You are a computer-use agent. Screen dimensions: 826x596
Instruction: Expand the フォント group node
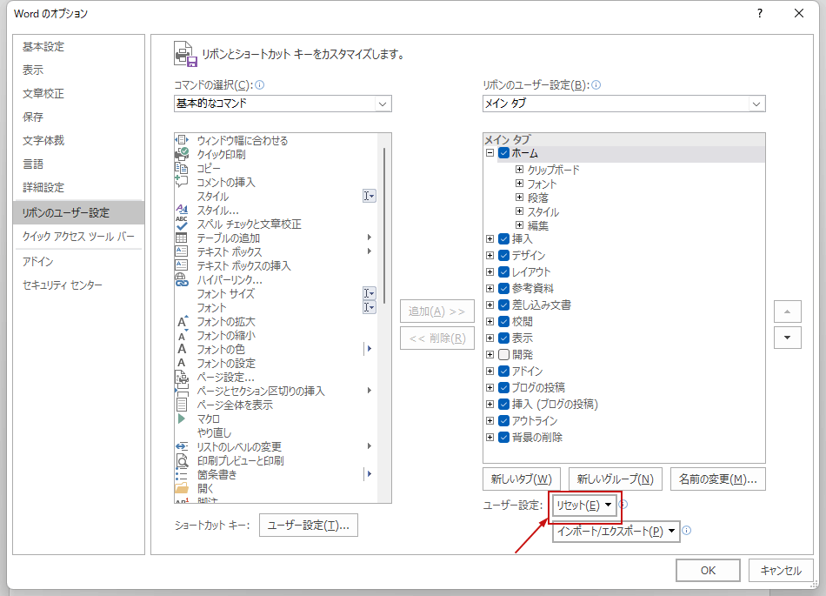coord(519,184)
